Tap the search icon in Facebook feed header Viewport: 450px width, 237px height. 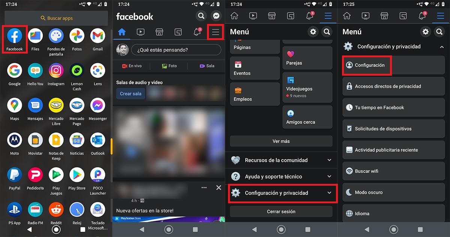coord(202,16)
